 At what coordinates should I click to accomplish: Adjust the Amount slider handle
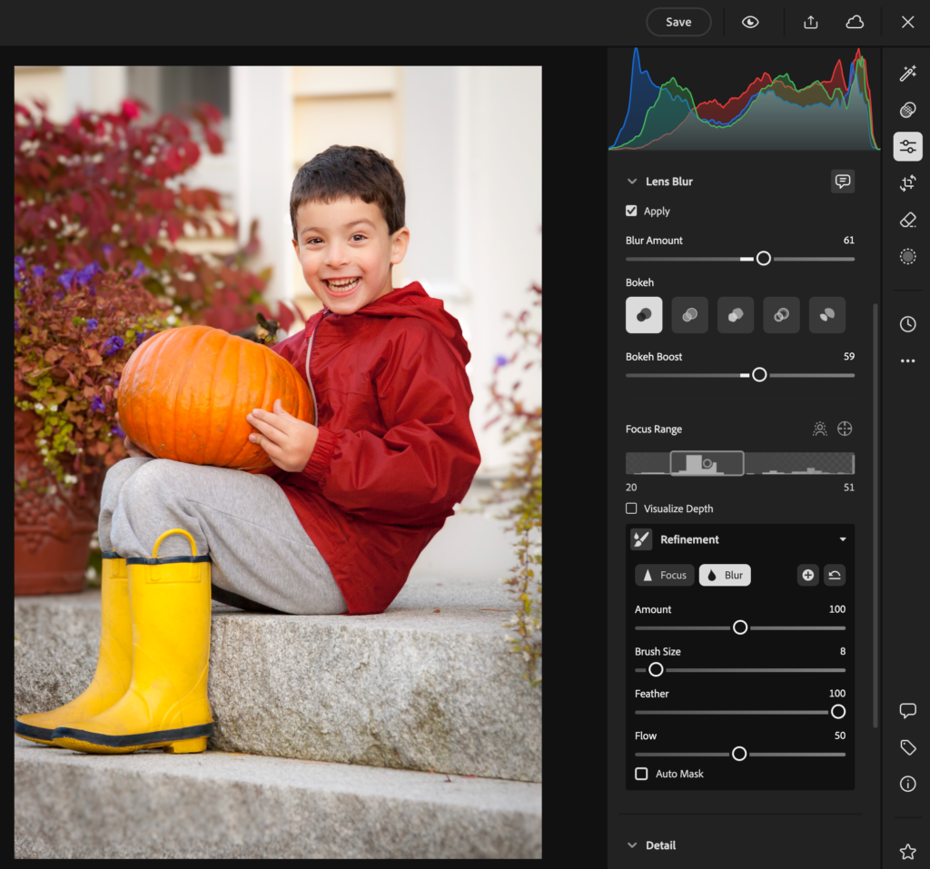click(740, 627)
